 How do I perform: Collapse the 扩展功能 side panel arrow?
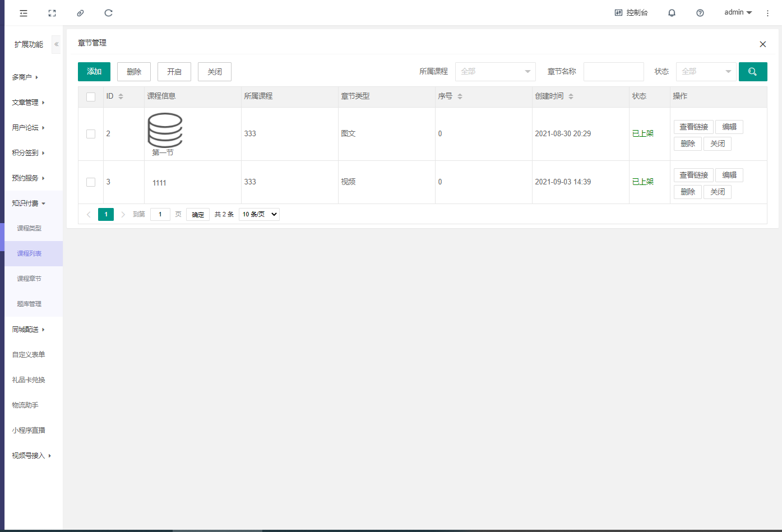pos(56,44)
